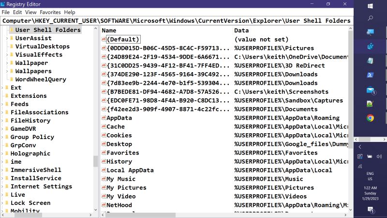Open the battery tray icon
This screenshot has width=387, height=218.
pos(370,156)
